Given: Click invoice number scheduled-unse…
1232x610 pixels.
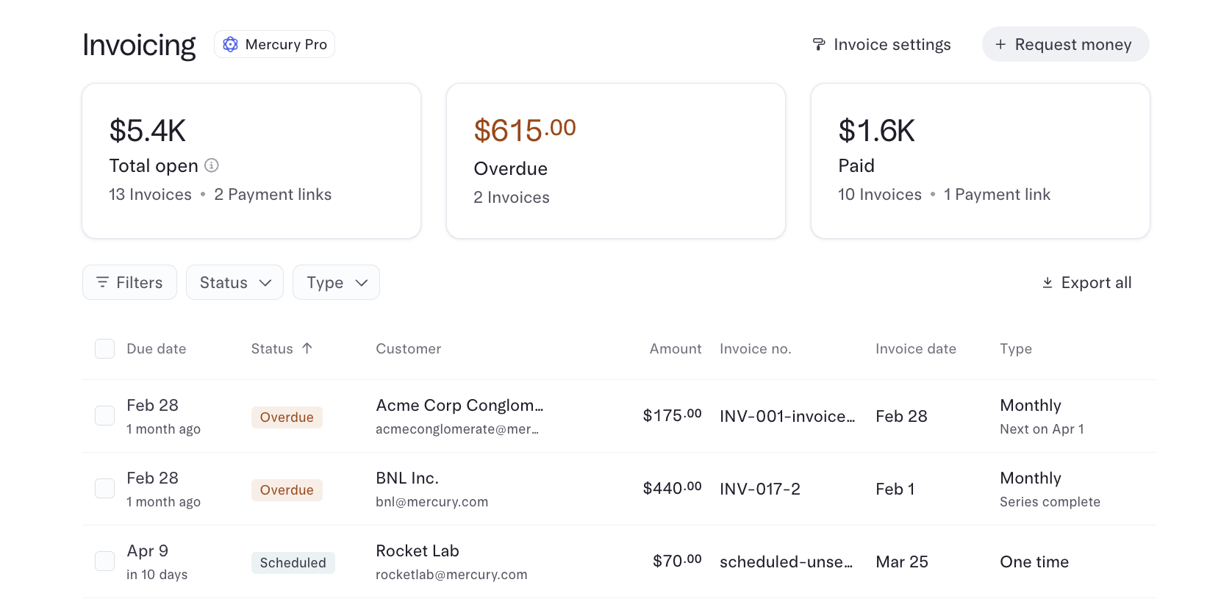Looking at the screenshot, I should click(x=787, y=562).
